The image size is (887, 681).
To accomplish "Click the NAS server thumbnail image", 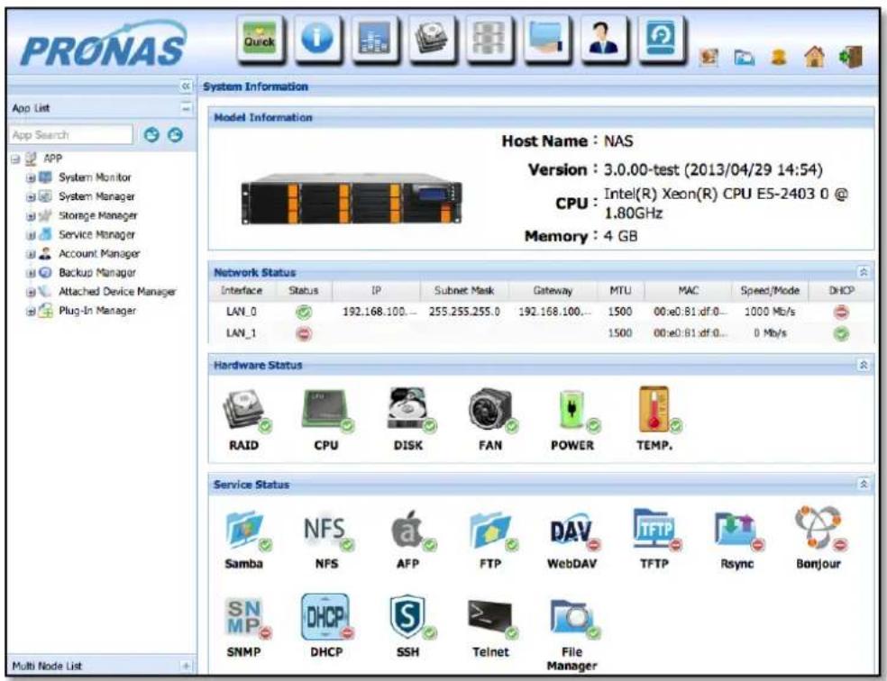I will coord(352,199).
